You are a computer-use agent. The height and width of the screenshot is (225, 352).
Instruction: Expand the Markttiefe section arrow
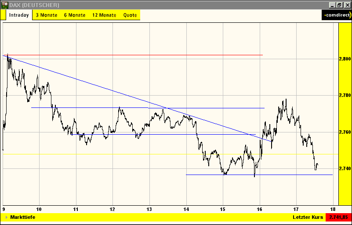(6, 217)
